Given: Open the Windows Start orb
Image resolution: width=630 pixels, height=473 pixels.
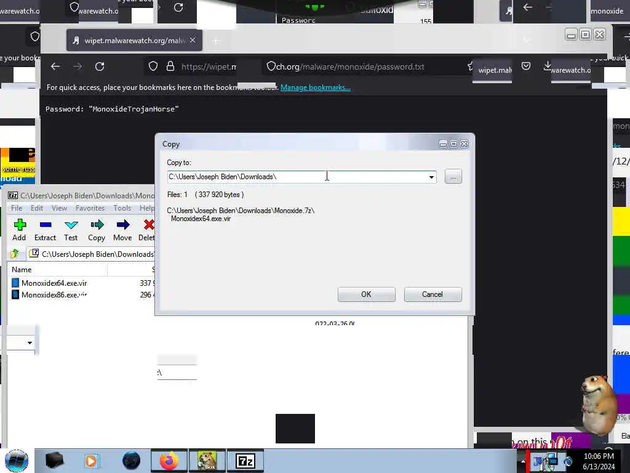Looking at the screenshot, I should click(x=17, y=461).
